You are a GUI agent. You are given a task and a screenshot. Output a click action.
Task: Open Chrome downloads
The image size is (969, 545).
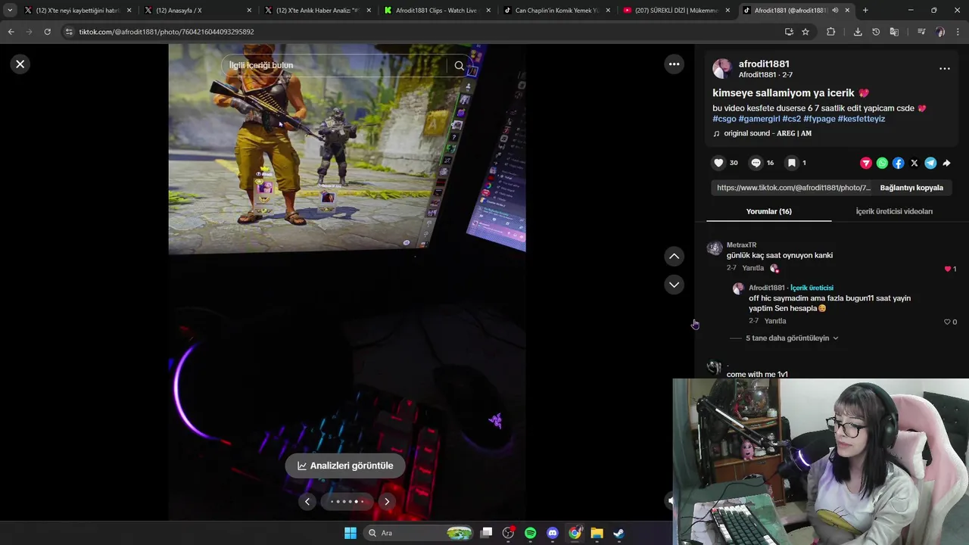click(x=858, y=32)
